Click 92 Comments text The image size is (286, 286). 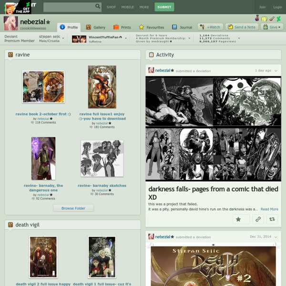pos(45,198)
